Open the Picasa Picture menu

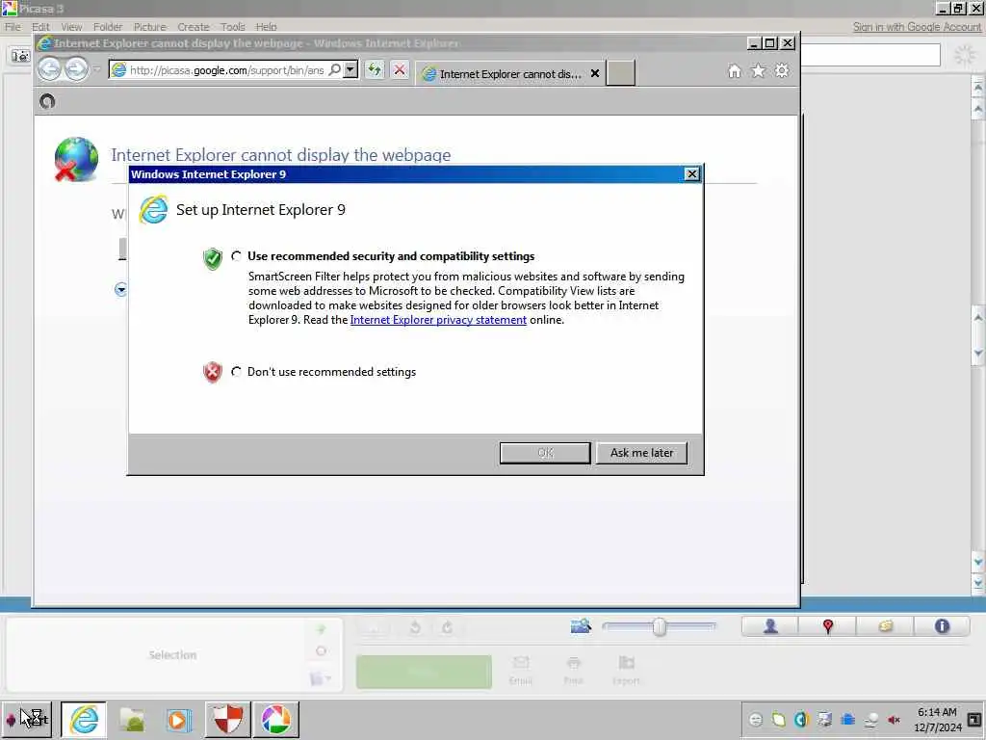(x=149, y=27)
